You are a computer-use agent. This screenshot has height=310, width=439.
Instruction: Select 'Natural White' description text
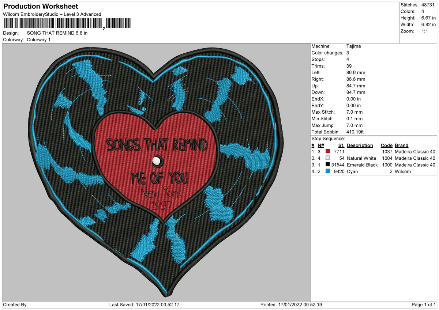[x=361, y=158]
